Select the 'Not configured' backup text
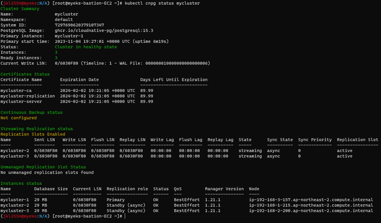The width and height of the screenshot is (381, 223). pyautogui.click(x=19, y=118)
